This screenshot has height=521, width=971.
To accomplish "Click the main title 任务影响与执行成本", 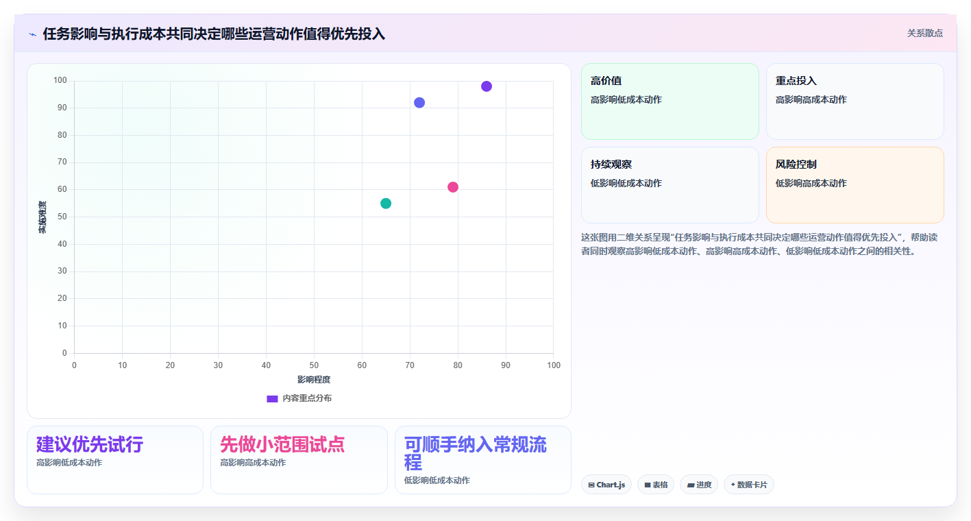I will [214, 34].
